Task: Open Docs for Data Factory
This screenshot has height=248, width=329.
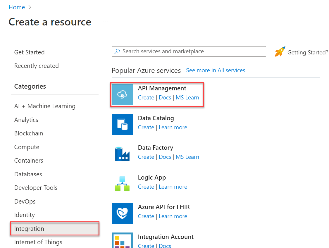Action: (x=165, y=157)
